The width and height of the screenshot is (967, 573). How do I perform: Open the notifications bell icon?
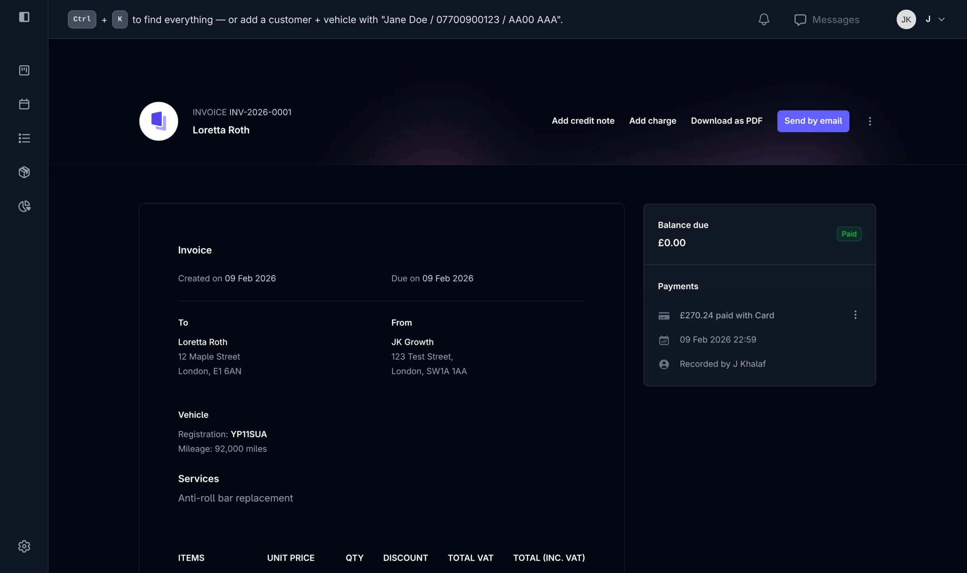pyautogui.click(x=763, y=19)
